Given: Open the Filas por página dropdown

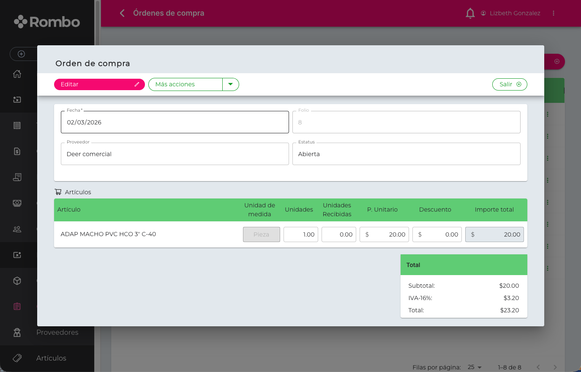Looking at the screenshot, I should 475,367.
